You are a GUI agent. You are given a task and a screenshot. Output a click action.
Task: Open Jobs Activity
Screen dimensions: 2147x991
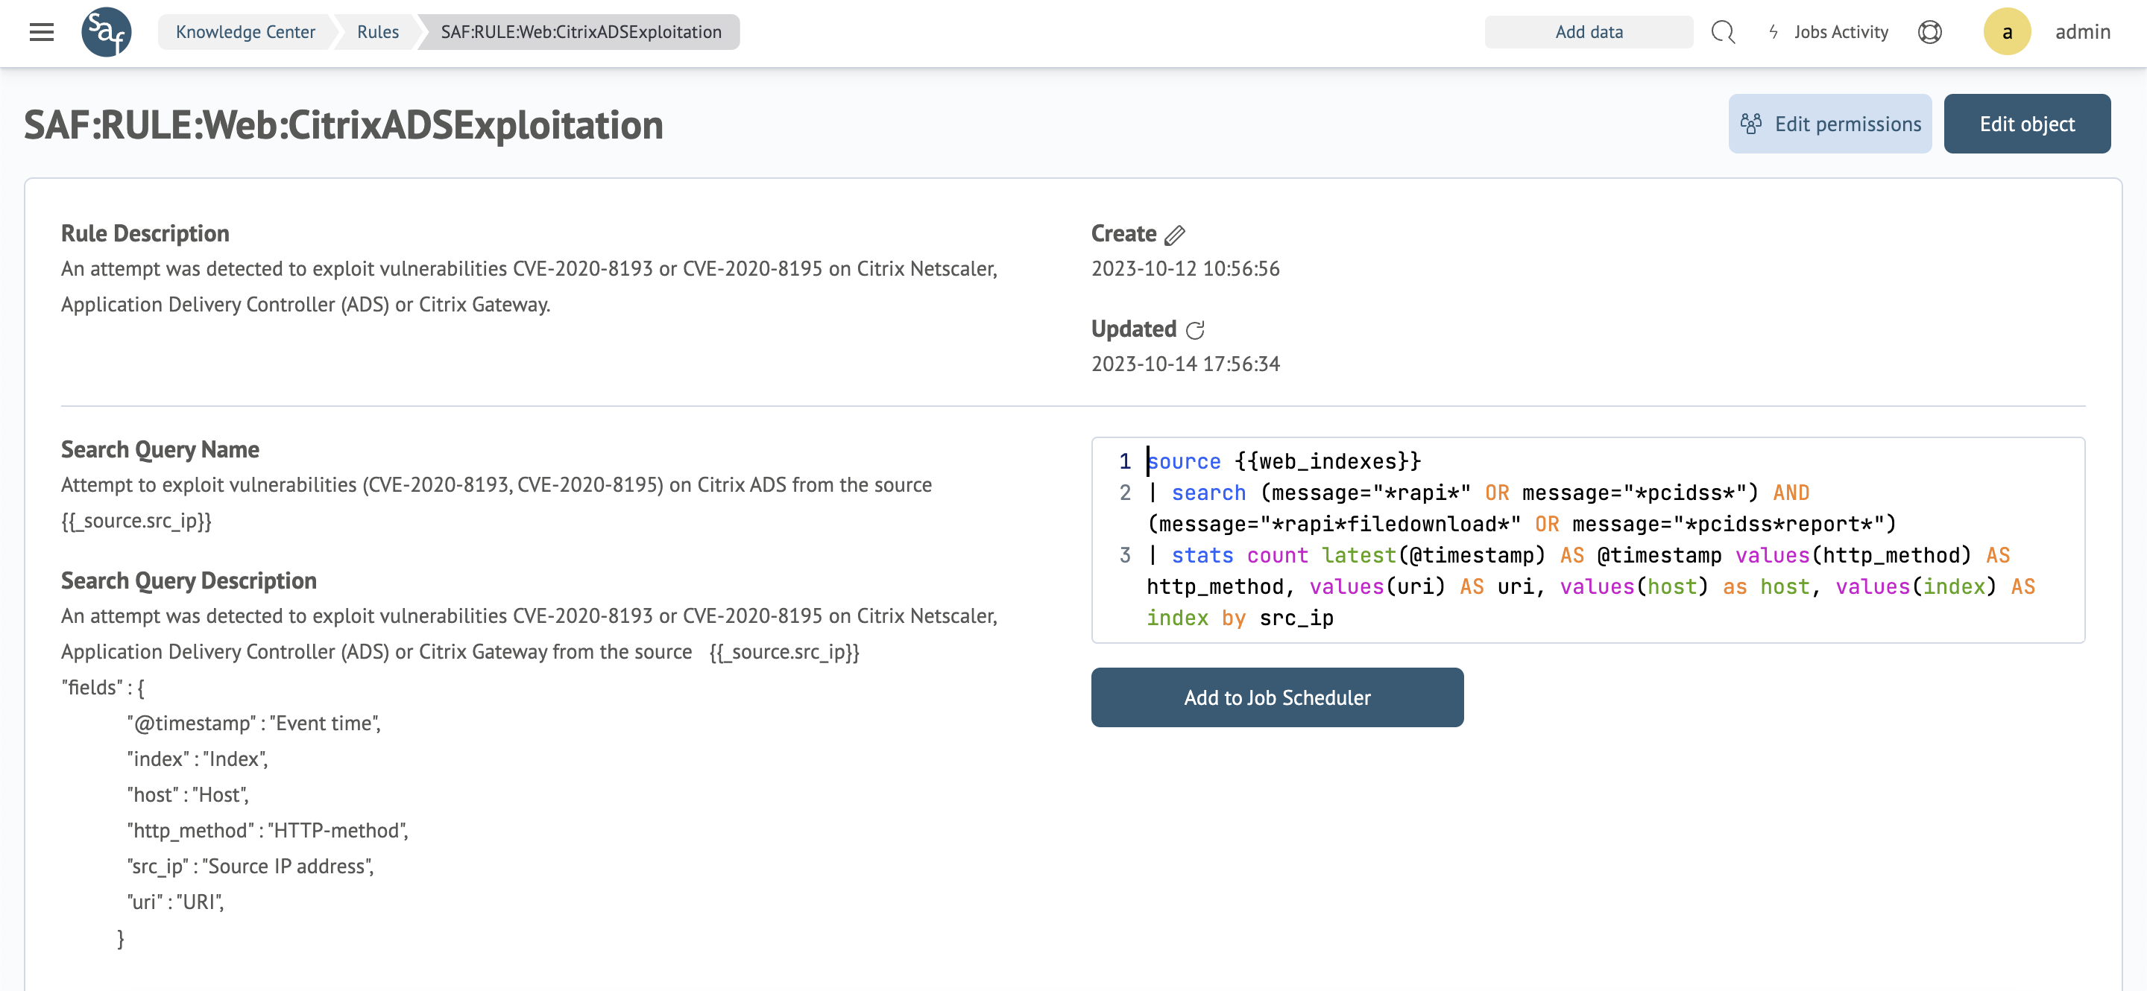(1841, 31)
